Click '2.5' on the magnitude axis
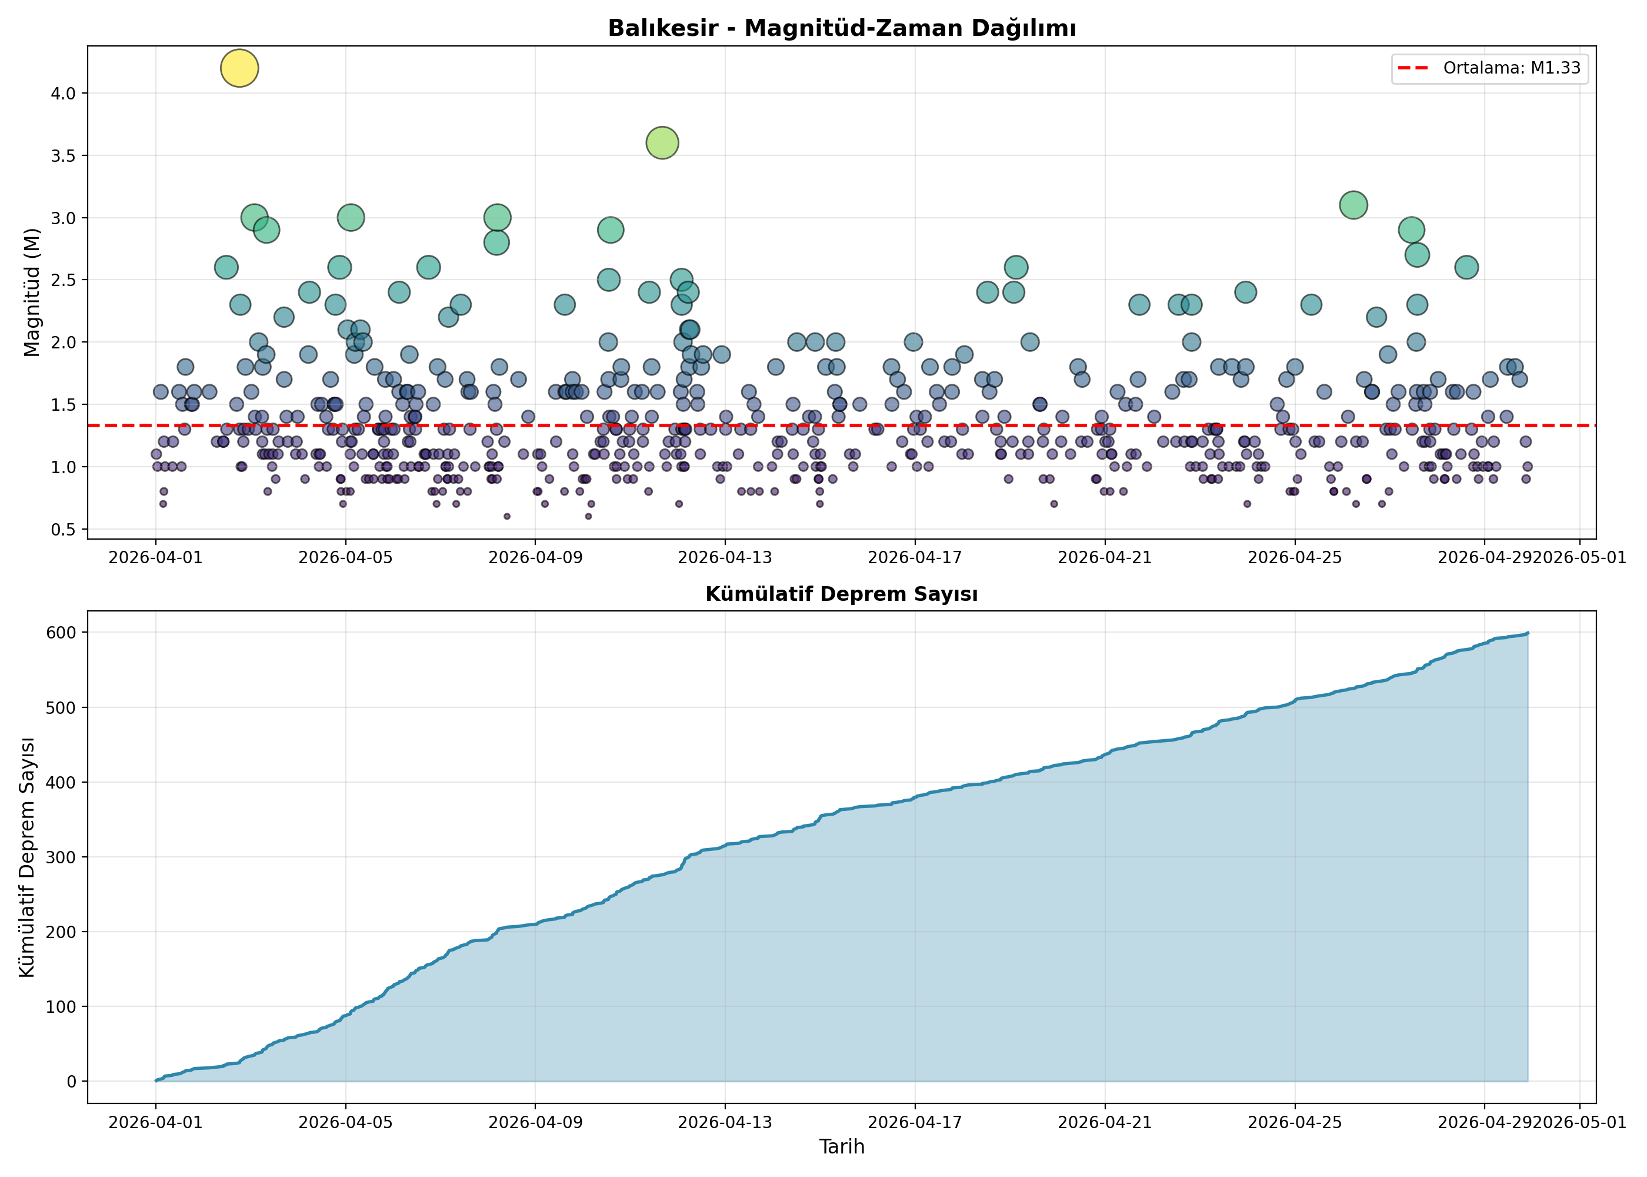 [x=63, y=280]
